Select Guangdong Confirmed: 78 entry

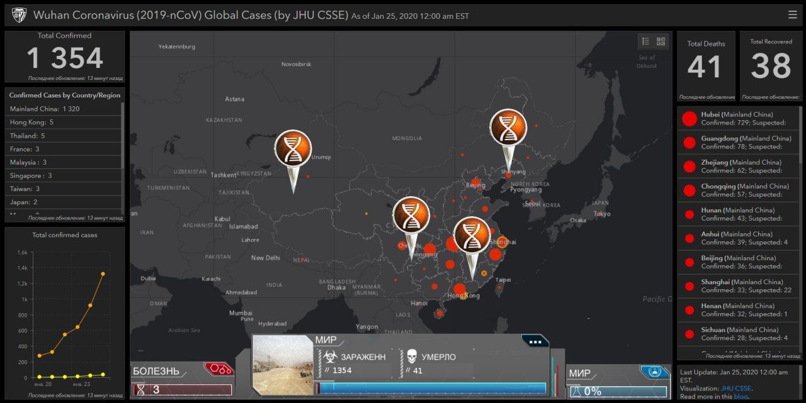(738, 142)
